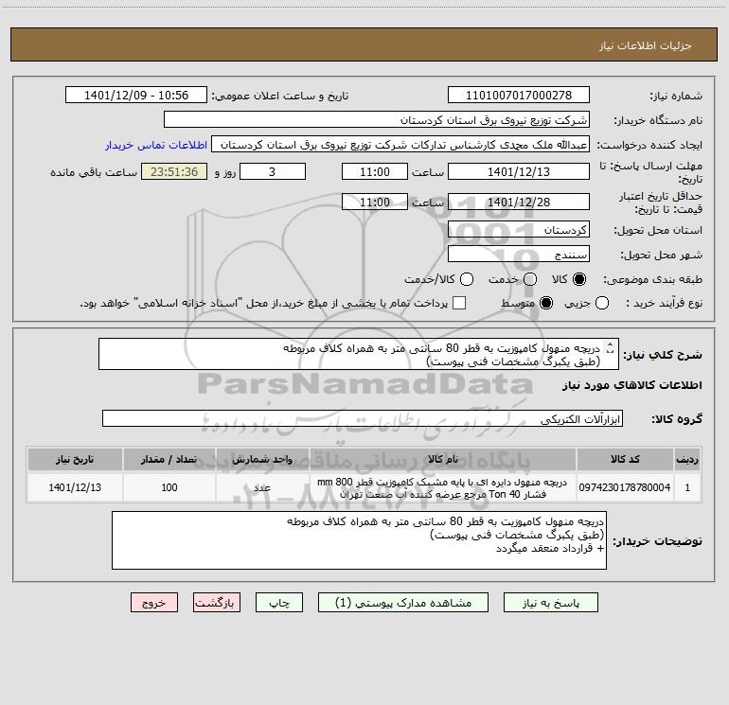The width and height of the screenshot is (729, 705).
Task: Click delivery province کردستان field
Action: pos(519,229)
